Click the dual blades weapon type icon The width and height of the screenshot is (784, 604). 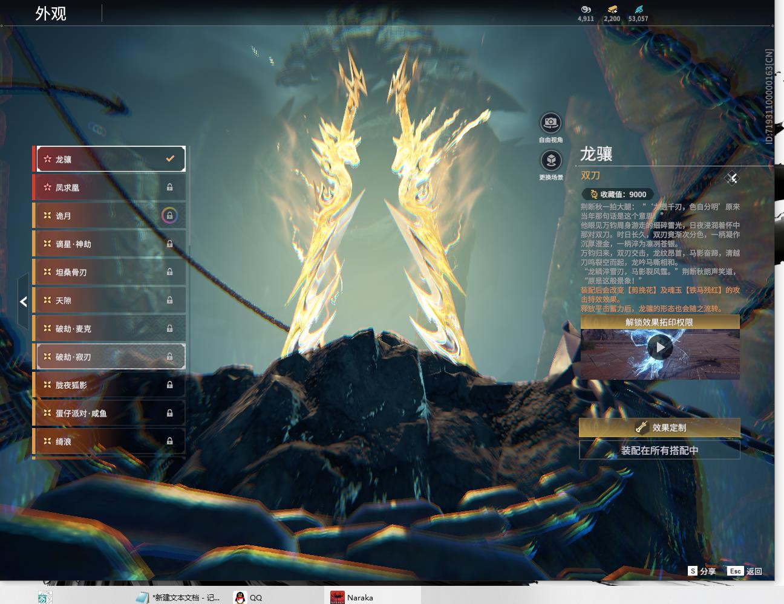tap(732, 178)
